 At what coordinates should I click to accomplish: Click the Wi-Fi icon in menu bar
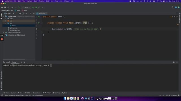point(158,1)
